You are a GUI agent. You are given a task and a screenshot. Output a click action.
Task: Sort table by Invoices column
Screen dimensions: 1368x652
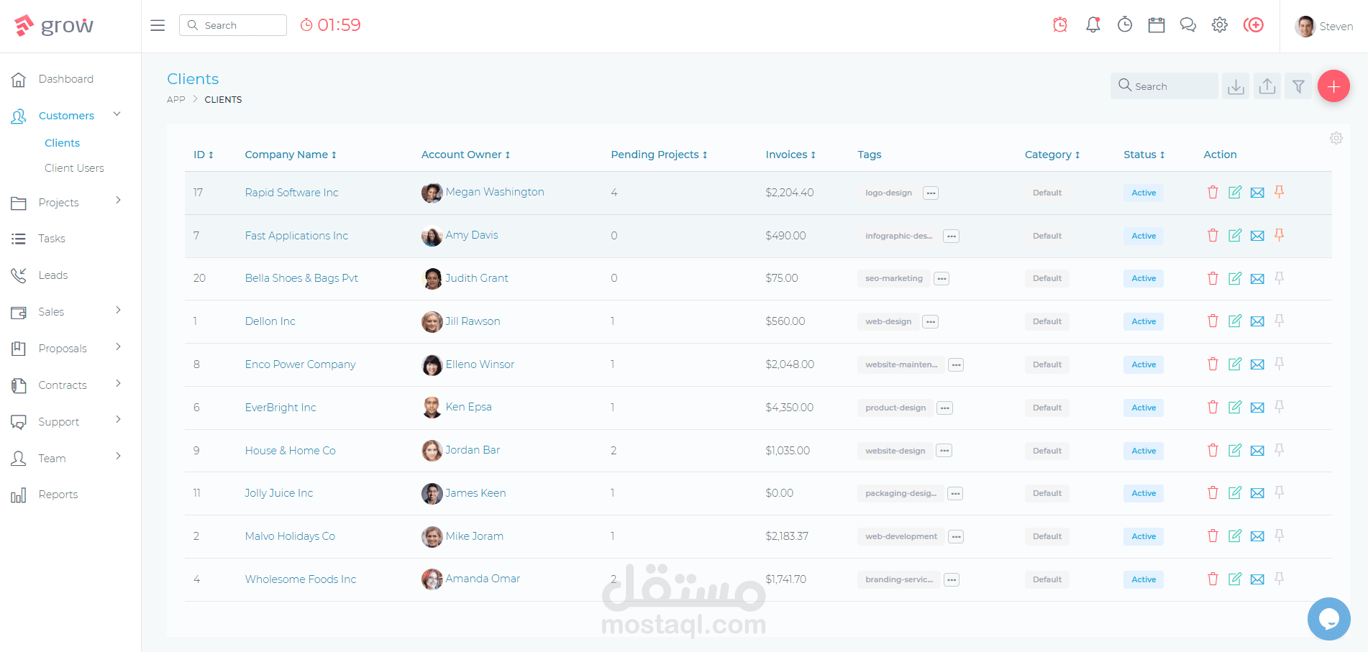click(790, 155)
